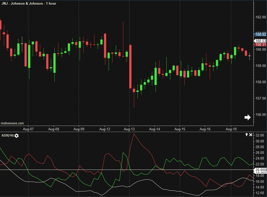Click the Aug-07 date on time axis

point(28,129)
